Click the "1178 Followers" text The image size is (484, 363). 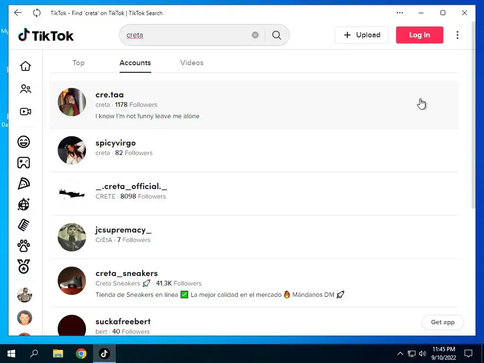point(136,105)
